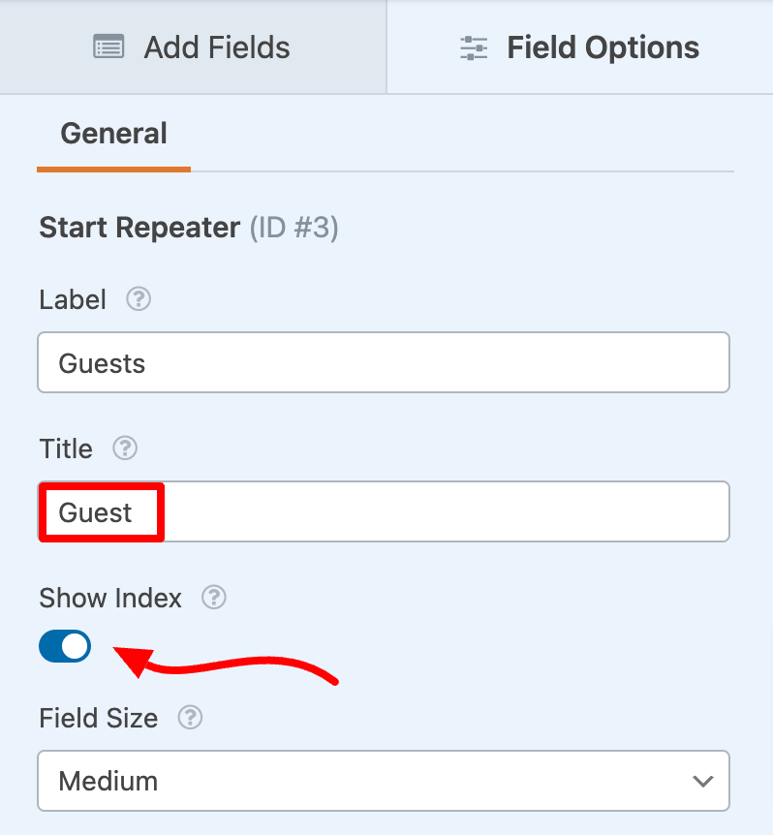
Task: Open the Medium field size combo box
Action: pyautogui.click(x=384, y=781)
